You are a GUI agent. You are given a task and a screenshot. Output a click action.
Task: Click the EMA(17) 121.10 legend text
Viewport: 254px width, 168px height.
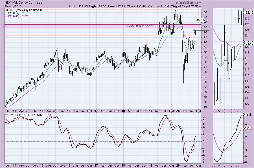point(18,13)
